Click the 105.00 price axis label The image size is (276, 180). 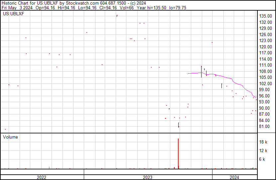tap(265, 77)
